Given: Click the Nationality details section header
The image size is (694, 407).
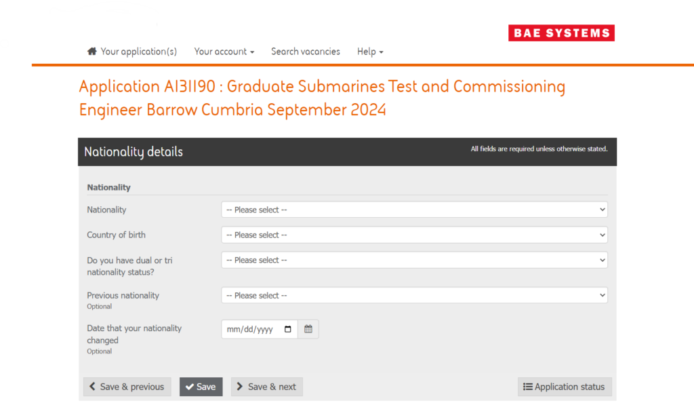Looking at the screenshot, I should [x=347, y=151].
